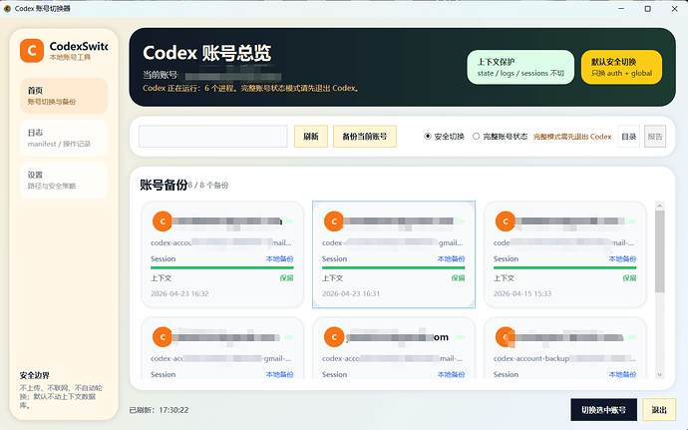Click the 8 / 8 个备份 count text
Screen dimensions: 688x430
[208, 186]
